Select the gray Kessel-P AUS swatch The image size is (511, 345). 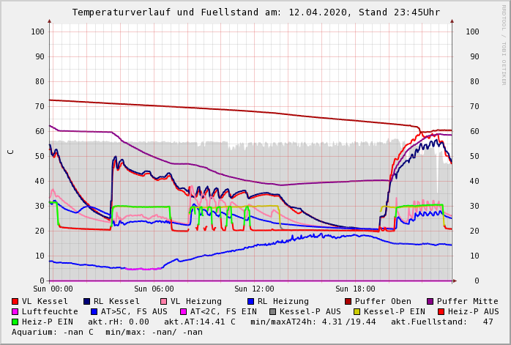tap(272, 312)
